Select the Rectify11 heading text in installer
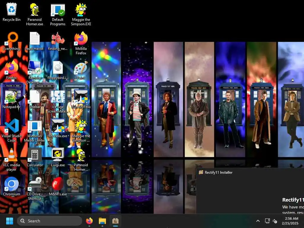The width and height of the screenshot is (304, 228). point(293,200)
